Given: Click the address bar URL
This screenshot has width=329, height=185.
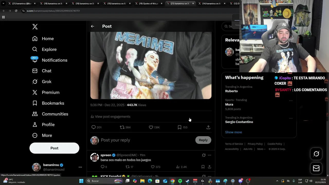Looking at the screenshot, I should tap(53, 11).
